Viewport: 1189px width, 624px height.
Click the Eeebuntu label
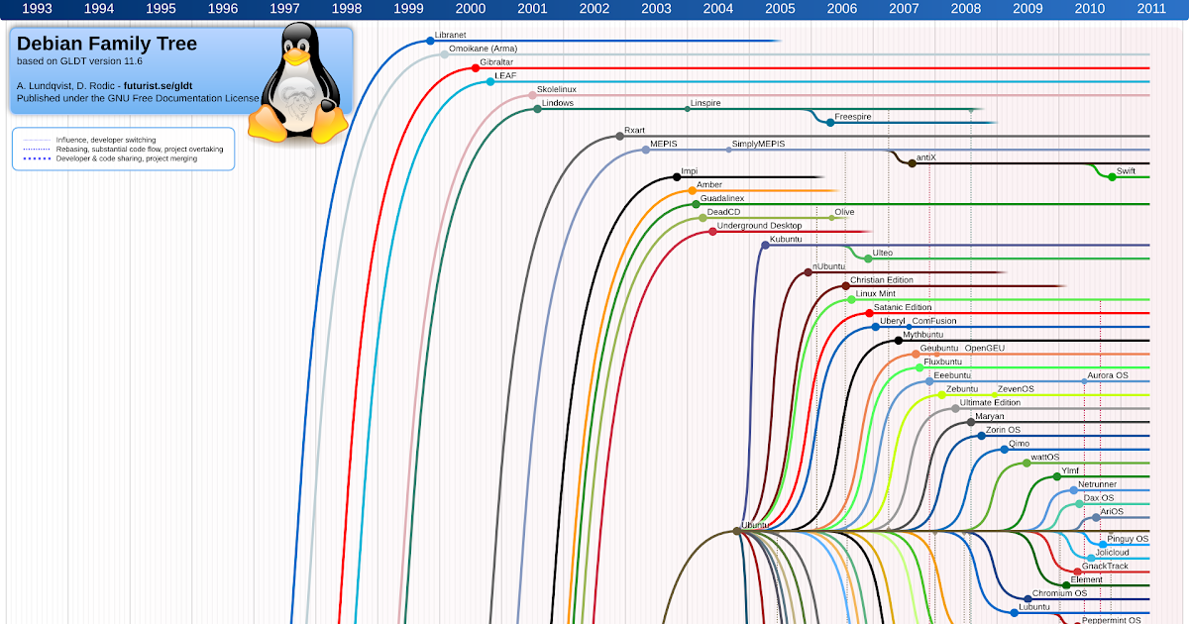952,375
